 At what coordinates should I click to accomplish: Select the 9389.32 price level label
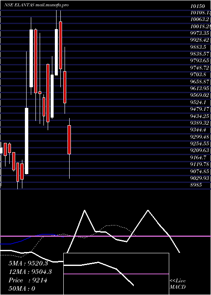click(200, 123)
